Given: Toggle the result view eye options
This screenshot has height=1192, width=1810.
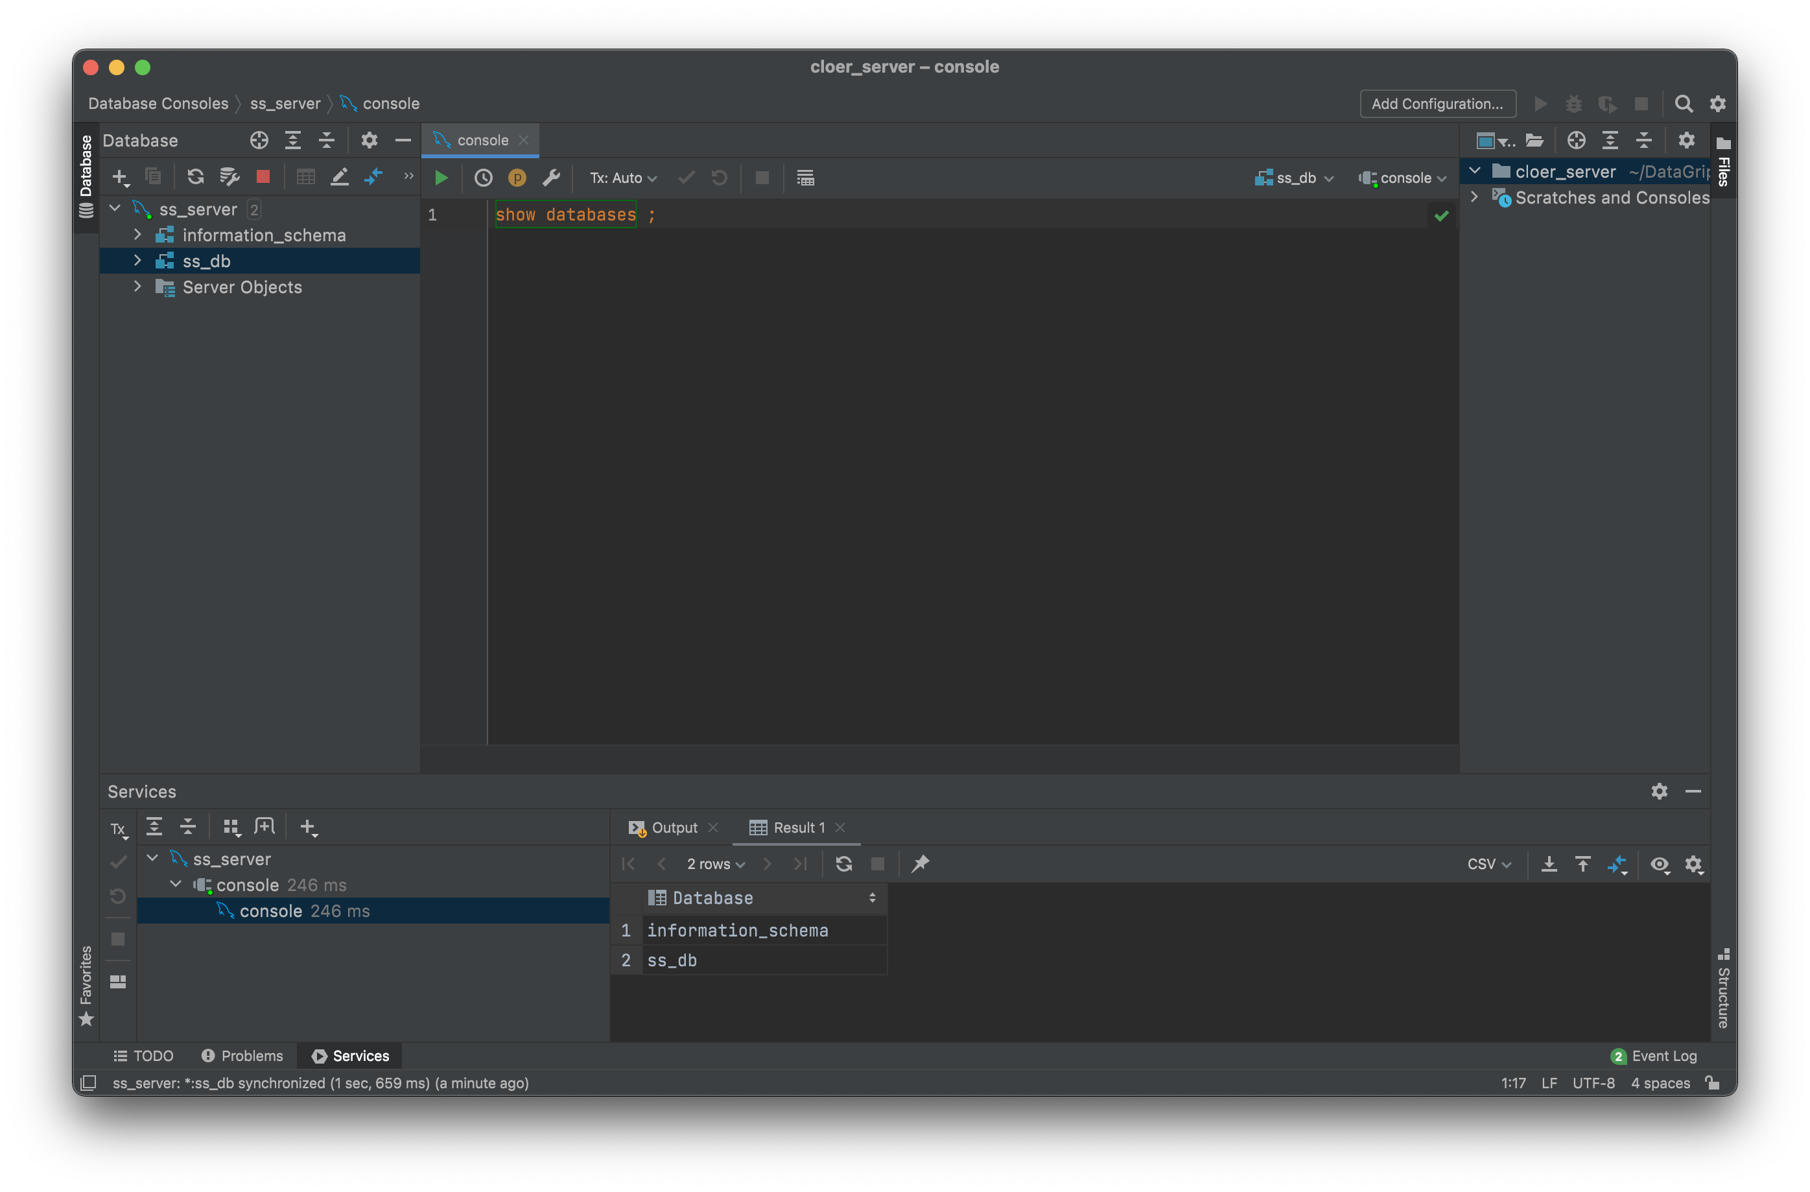Looking at the screenshot, I should (x=1660, y=864).
